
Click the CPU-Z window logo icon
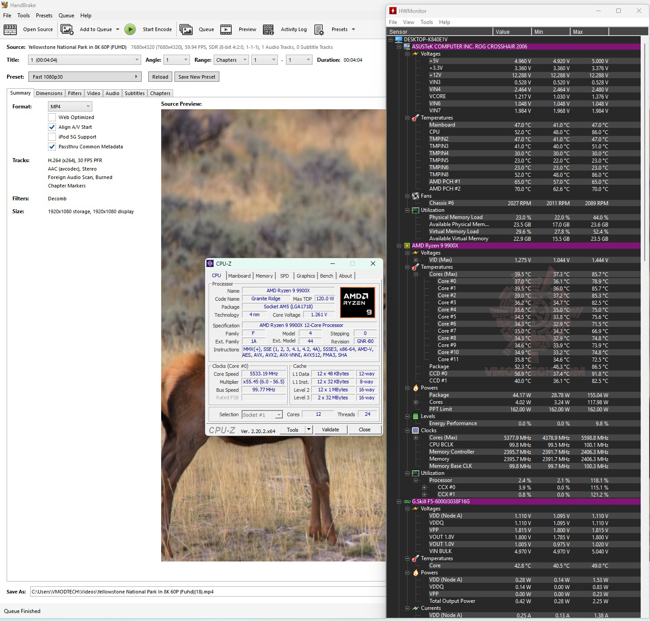click(210, 263)
